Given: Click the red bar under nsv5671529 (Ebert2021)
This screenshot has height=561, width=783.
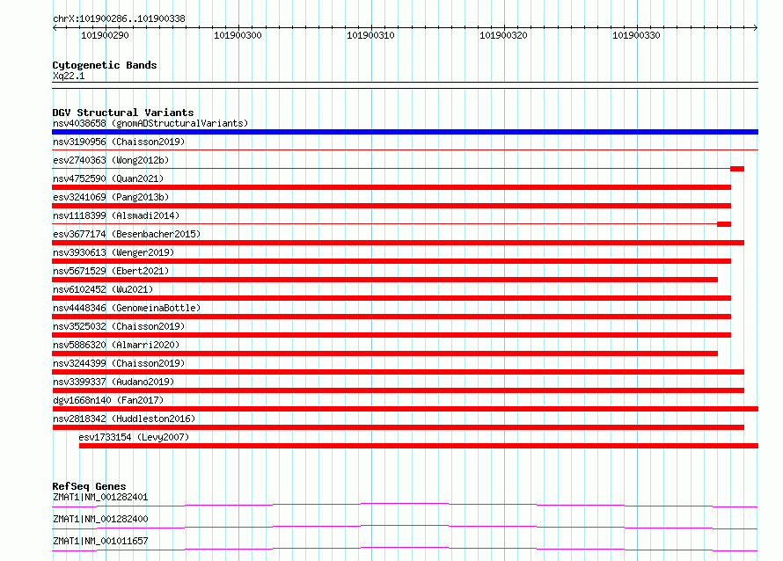Looking at the screenshot, I should pos(385,280).
